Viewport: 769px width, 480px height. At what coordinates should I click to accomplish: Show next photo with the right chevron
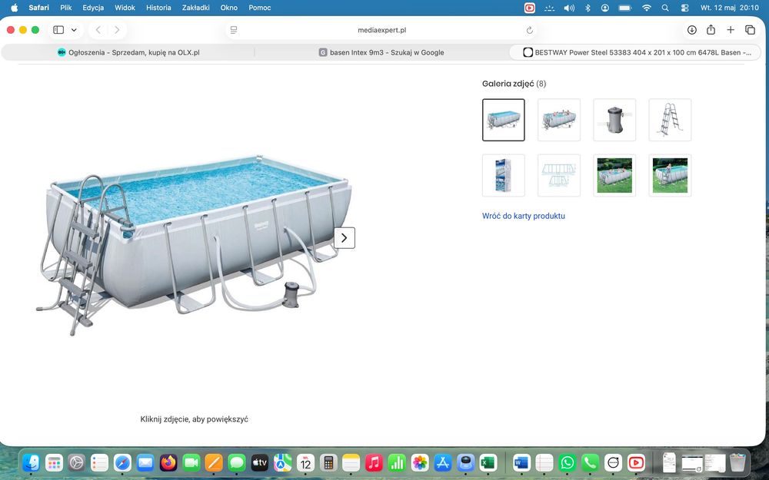(x=345, y=238)
